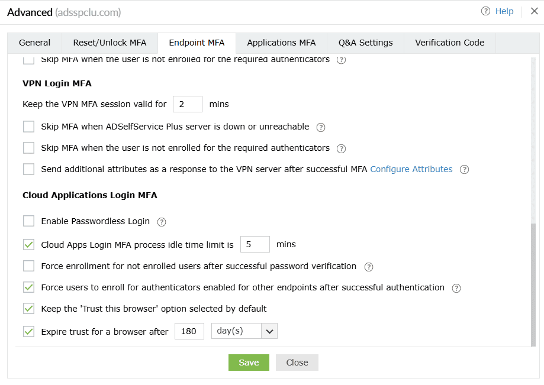Select the Verification Code tab

(449, 43)
